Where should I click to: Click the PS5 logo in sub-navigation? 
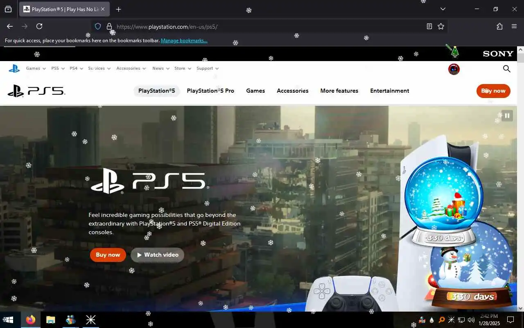(36, 91)
